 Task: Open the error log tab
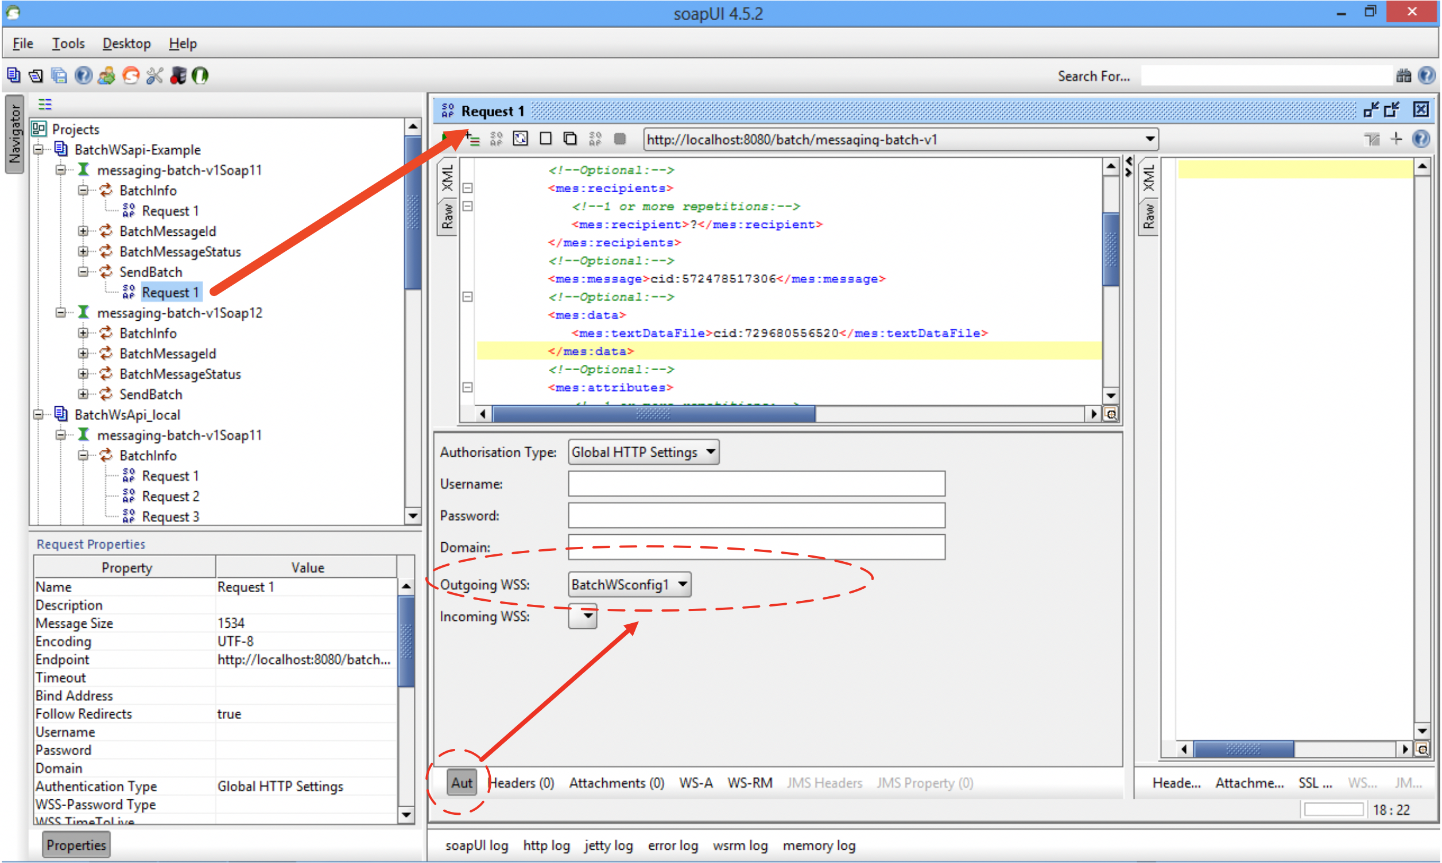(673, 846)
